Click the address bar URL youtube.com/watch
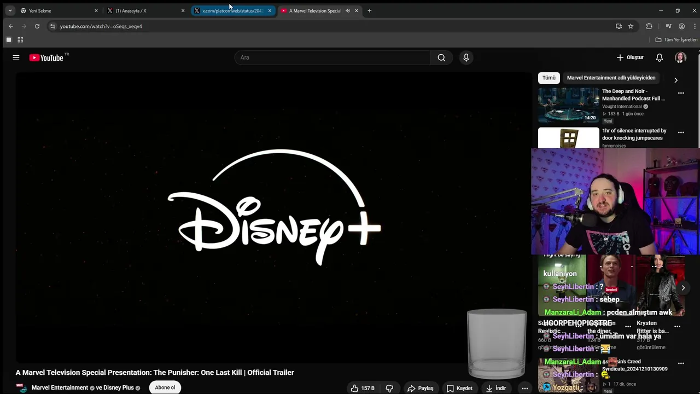This screenshot has width=700, height=394. click(x=101, y=26)
